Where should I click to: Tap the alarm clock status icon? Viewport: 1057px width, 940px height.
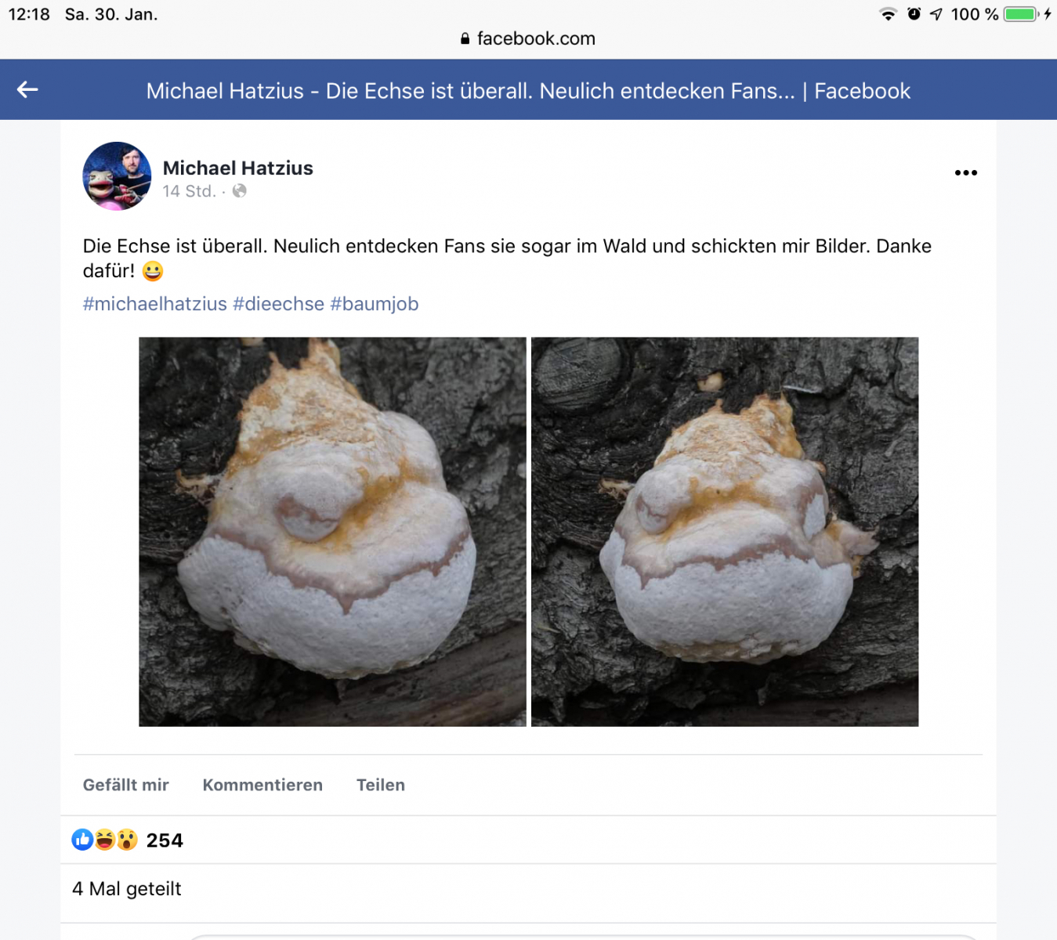point(914,14)
